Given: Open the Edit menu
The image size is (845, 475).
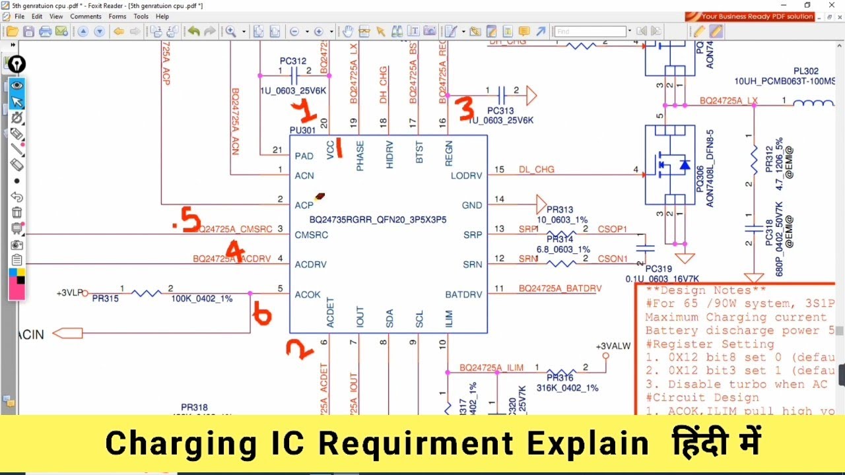Looking at the screenshot, I should 37,16.
